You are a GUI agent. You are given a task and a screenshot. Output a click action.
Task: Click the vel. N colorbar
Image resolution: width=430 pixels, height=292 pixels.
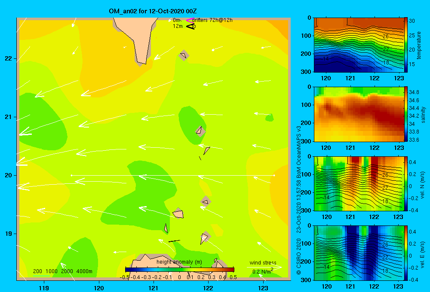tap(406, 183)
